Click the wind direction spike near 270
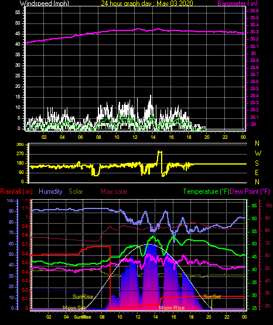Viewport: 273px width, 325px height. [160, 158]
